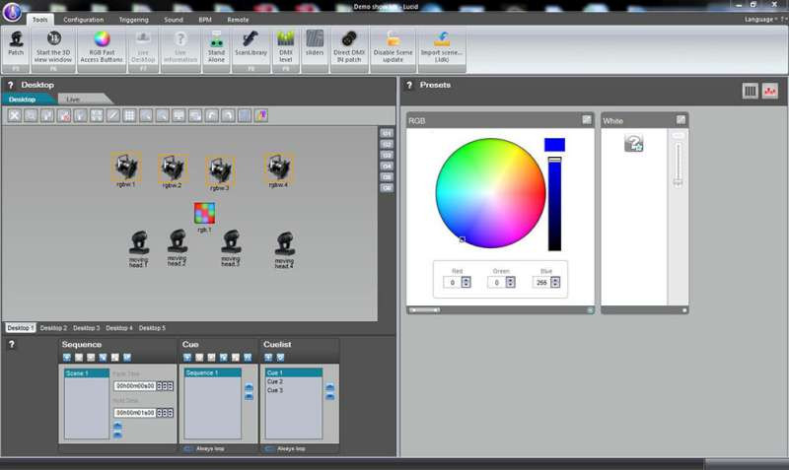The image size is (789, 470).
Task: Click the Stand Alone icon
Action: click(x=216, y=43)
